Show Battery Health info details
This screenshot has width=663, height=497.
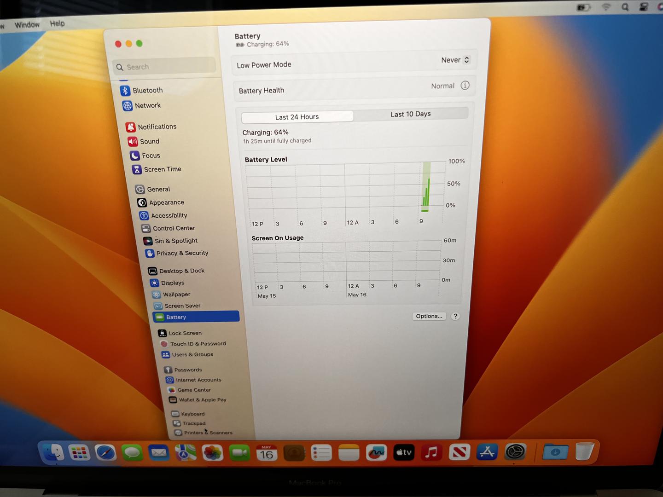465,86
